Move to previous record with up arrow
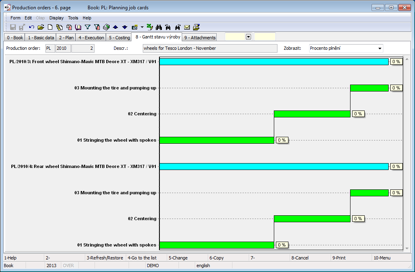Viewport: 415px width, 272px height. 115,27
